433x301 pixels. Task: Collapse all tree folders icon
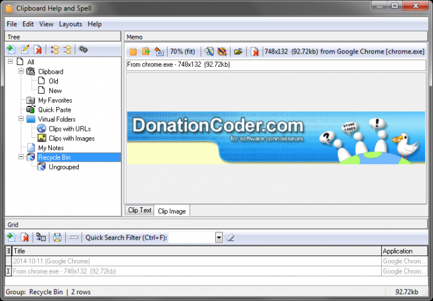[x=67, y=50]
